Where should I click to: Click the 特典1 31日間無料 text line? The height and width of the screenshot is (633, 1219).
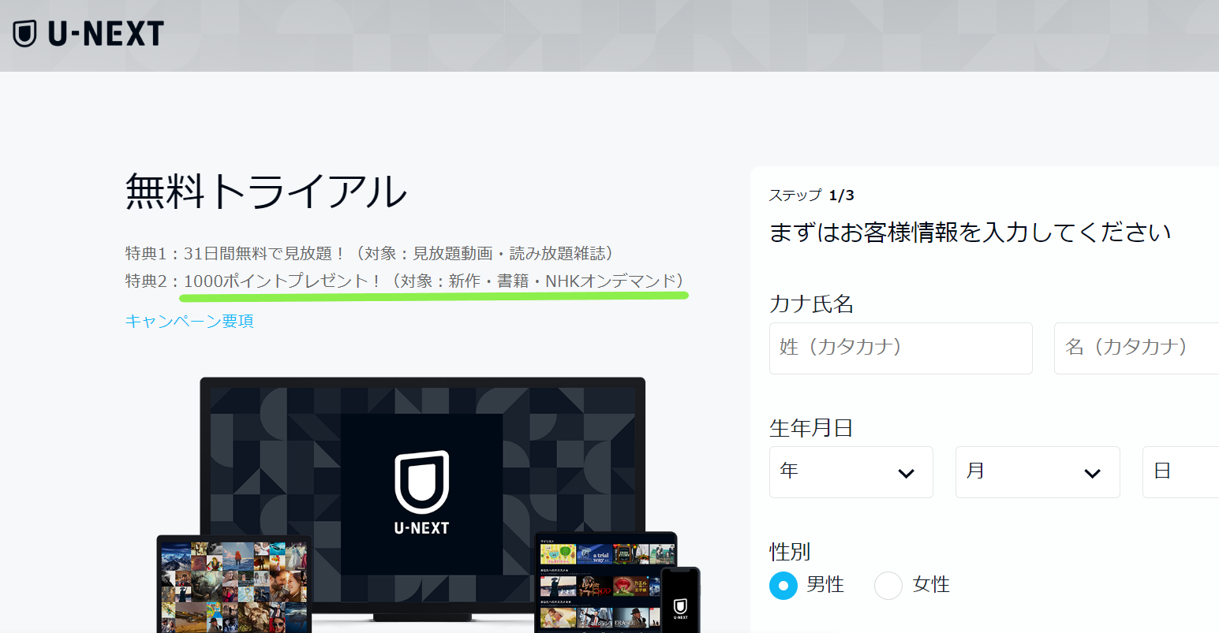pos(370,253)
